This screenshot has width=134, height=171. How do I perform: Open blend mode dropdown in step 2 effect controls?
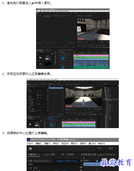pyautogui.click(x=41, y=104)
